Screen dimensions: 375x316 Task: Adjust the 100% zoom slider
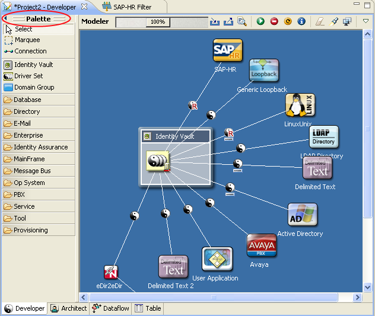[x=158, y=22]
